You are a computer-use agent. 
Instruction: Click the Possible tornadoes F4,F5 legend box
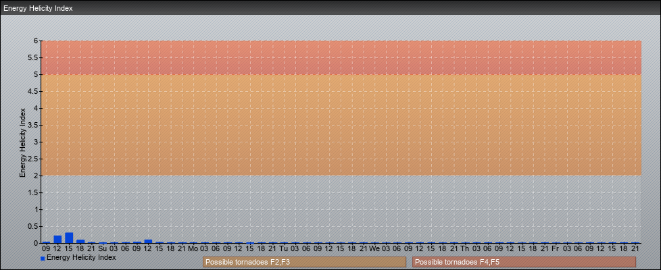(524, 262)
